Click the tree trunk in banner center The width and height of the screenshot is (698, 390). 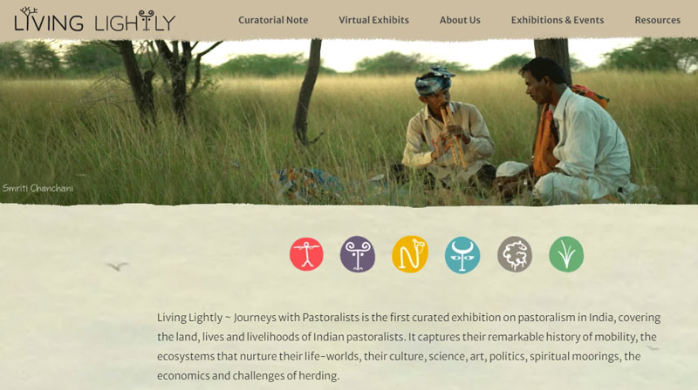[x=306, y=91]
